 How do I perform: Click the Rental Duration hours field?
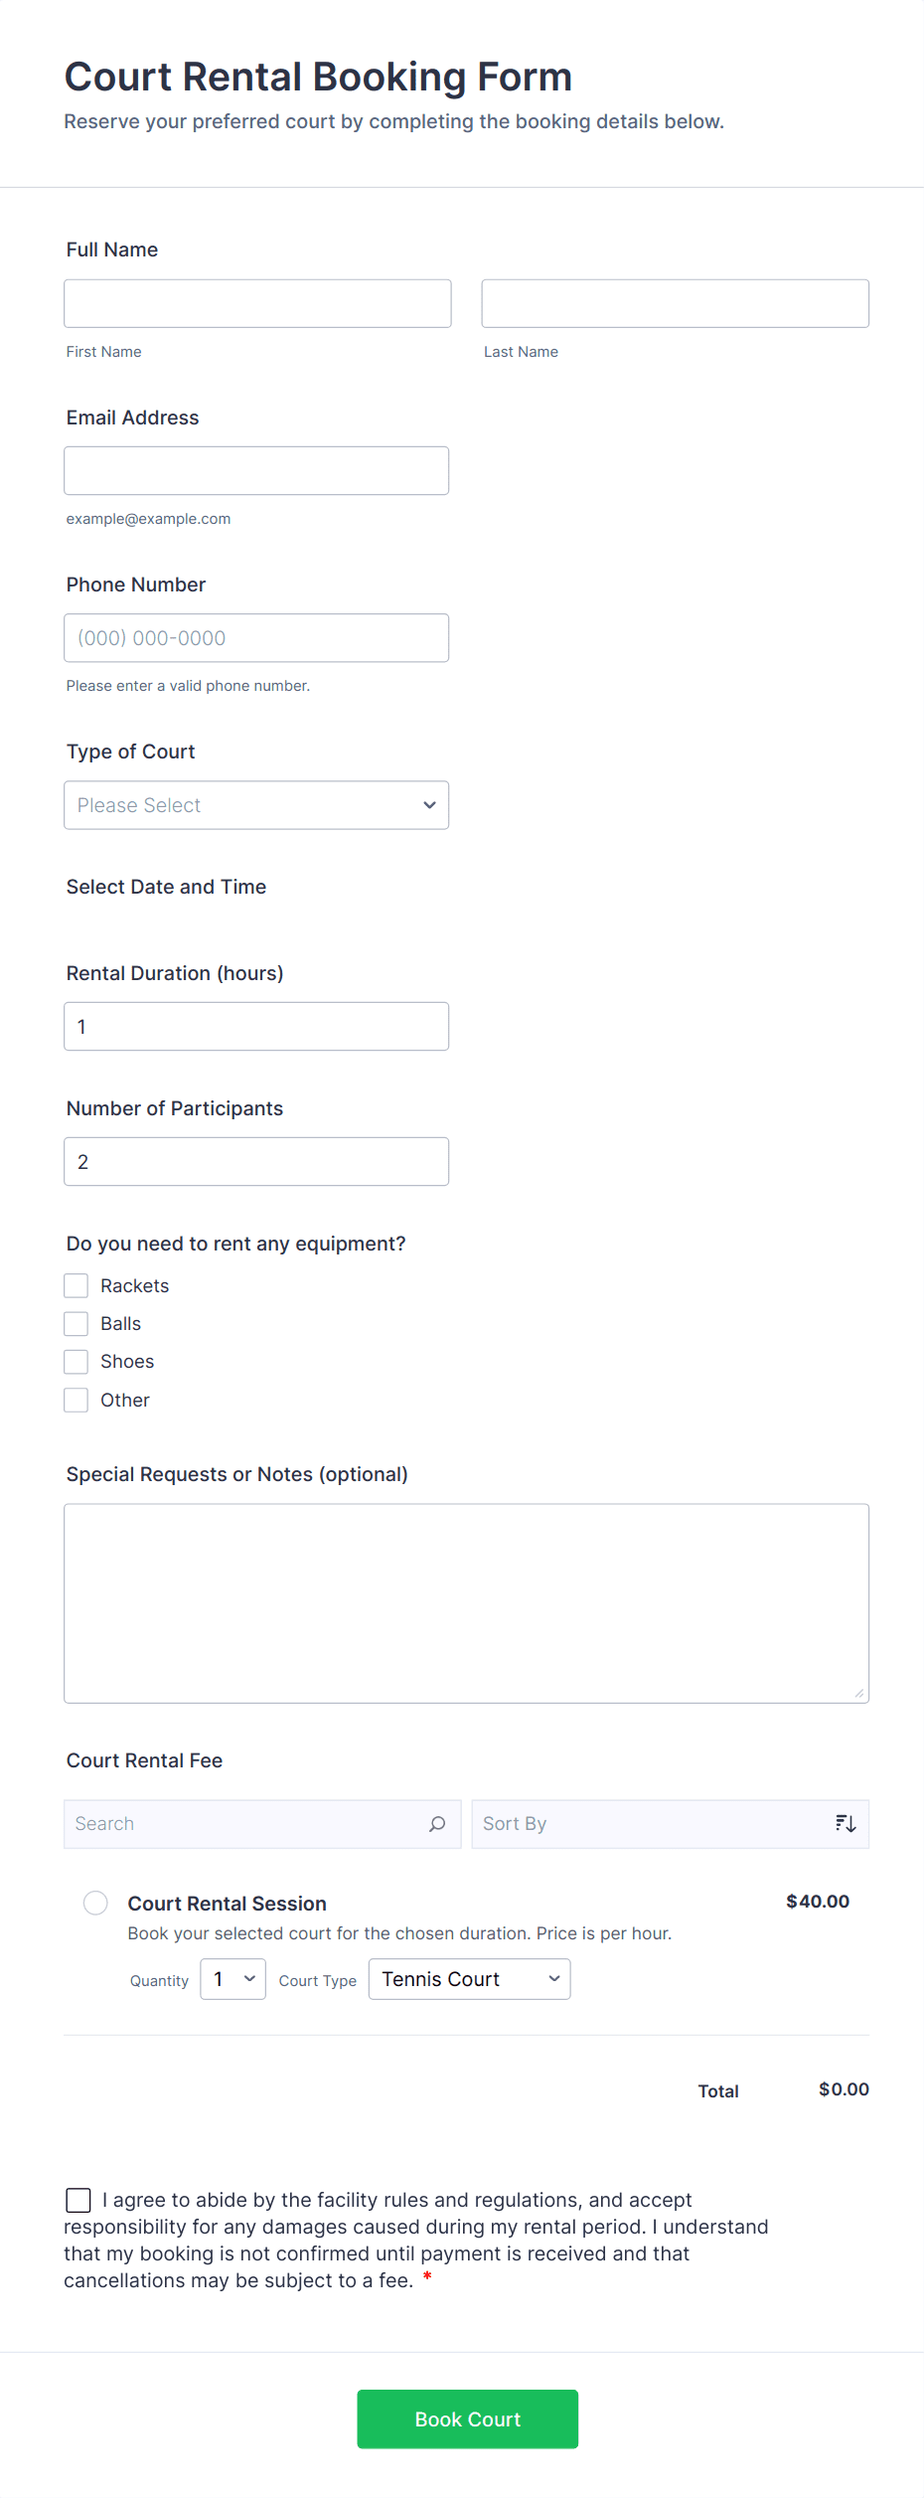coord(256,1027)
